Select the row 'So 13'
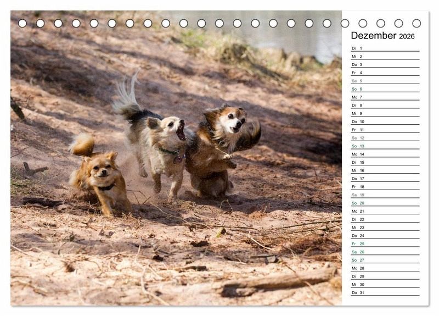439x316 pixels. 385,146
